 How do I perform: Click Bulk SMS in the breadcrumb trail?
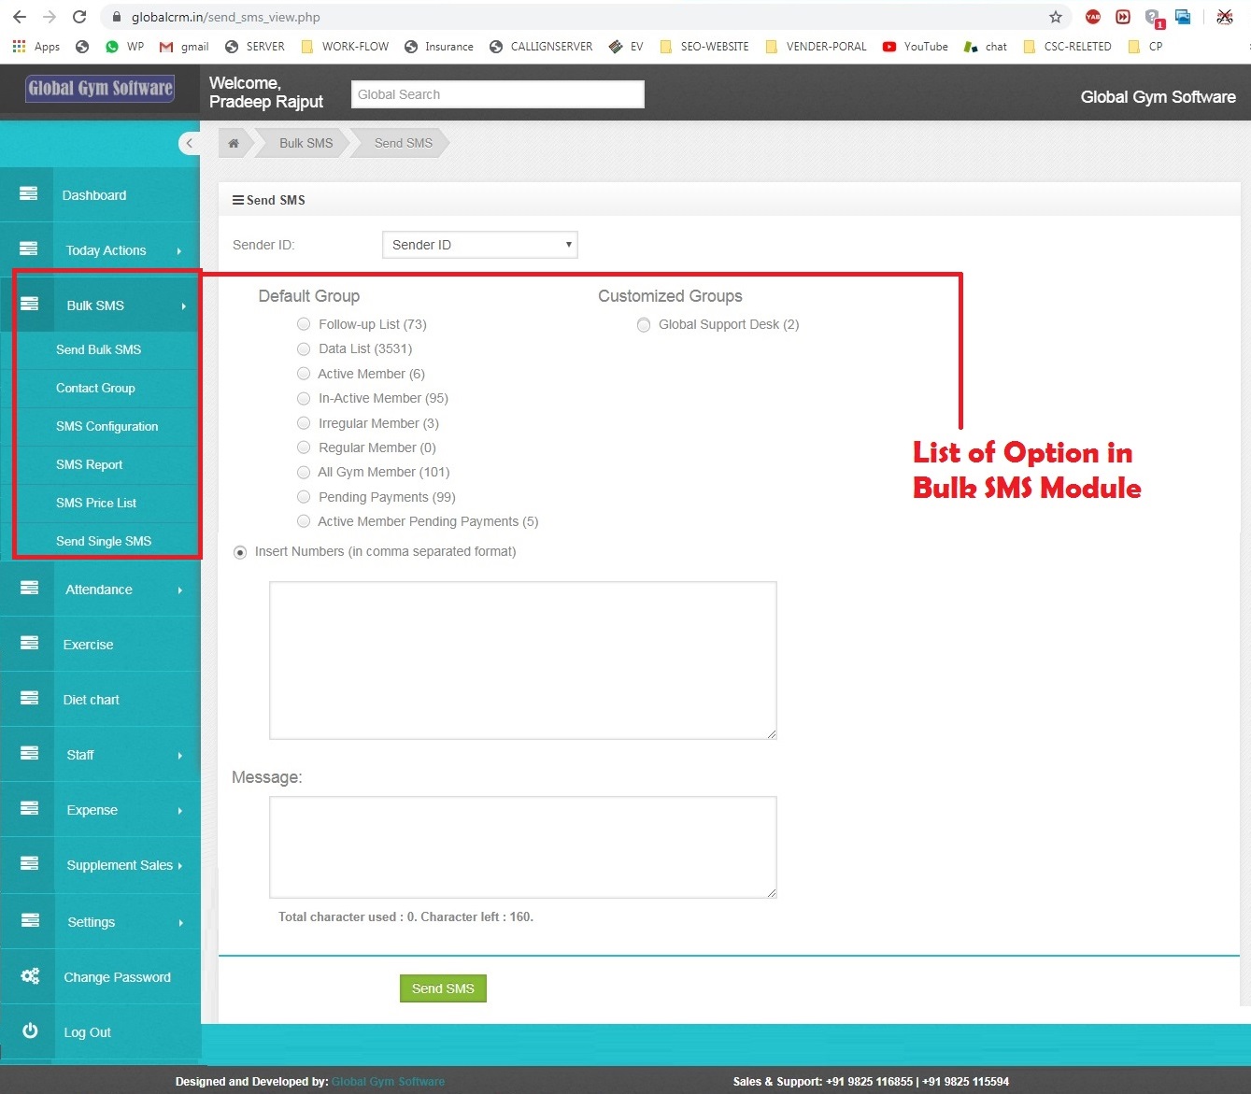click(305, 142)
